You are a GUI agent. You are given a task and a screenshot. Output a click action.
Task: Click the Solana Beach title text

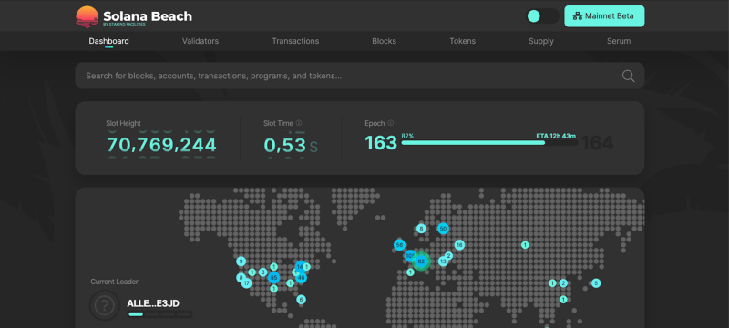click(x=148, y=16)
